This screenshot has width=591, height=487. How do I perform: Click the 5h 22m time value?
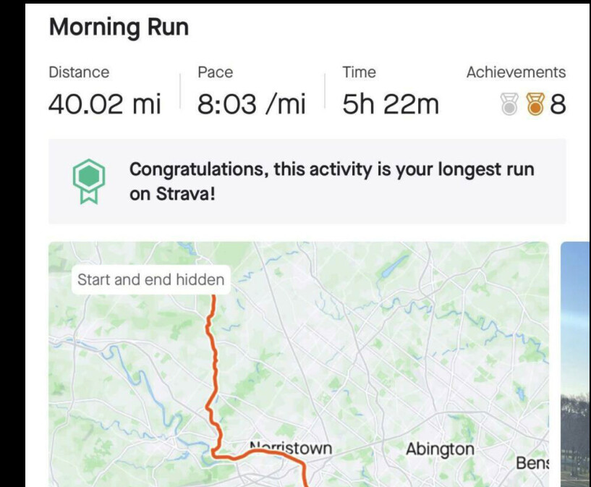390,104
